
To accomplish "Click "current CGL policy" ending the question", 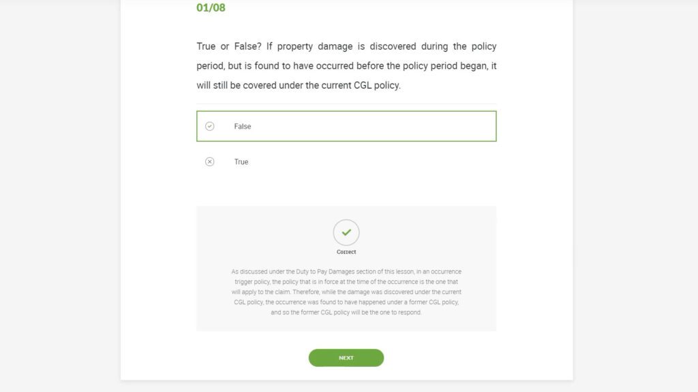I will click(360, 86).
